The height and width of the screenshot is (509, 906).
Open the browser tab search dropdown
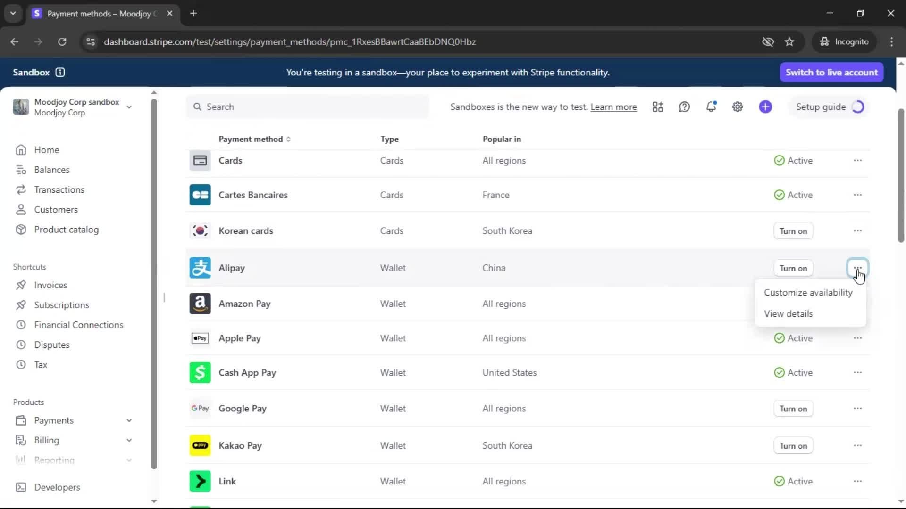(13, 13)
